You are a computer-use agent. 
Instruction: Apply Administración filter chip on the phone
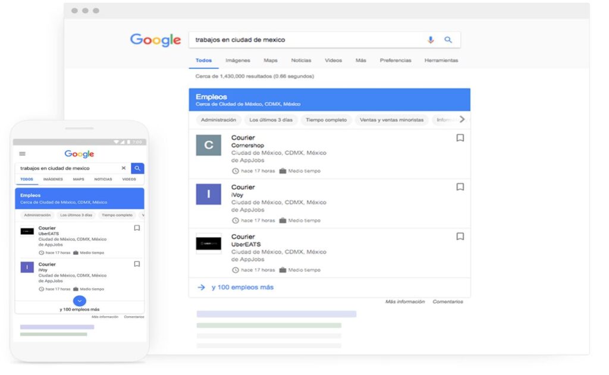37,215
